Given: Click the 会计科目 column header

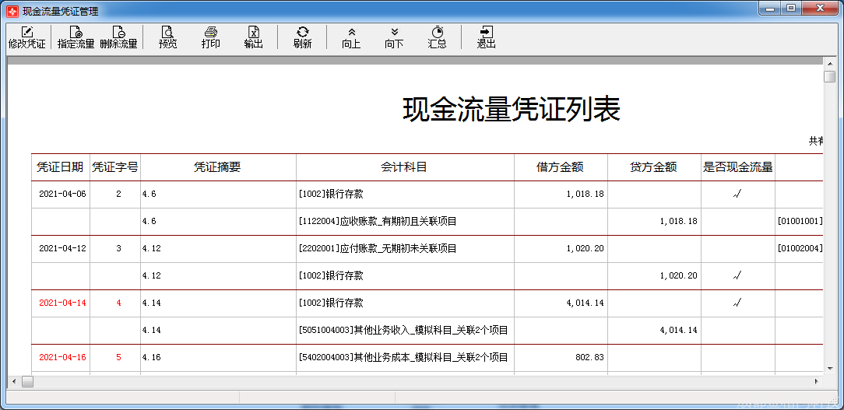Looking at the screenshot, I should (404, 167).
